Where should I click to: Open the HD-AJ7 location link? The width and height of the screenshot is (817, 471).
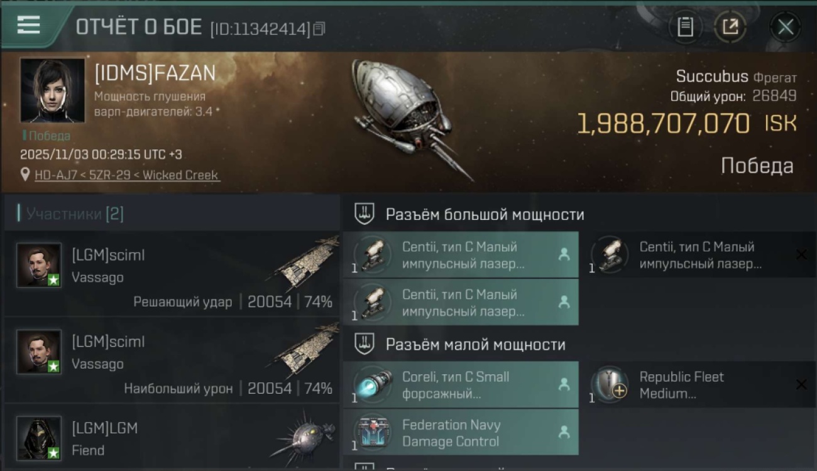(127, 175)
